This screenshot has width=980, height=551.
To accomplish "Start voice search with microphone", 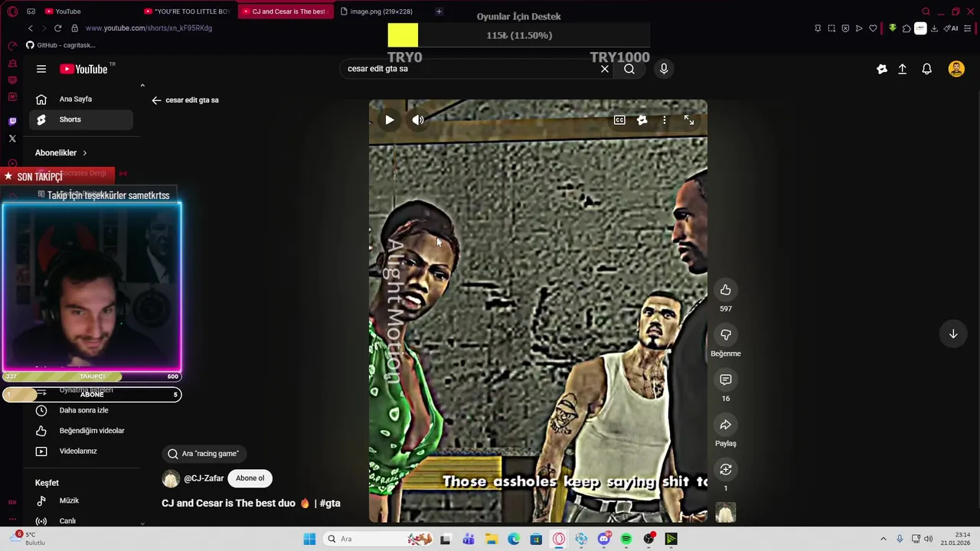I will tap(664, 69).
